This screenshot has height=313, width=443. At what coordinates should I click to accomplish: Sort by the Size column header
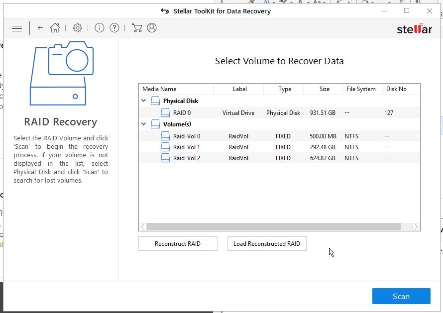click(324, 89)
